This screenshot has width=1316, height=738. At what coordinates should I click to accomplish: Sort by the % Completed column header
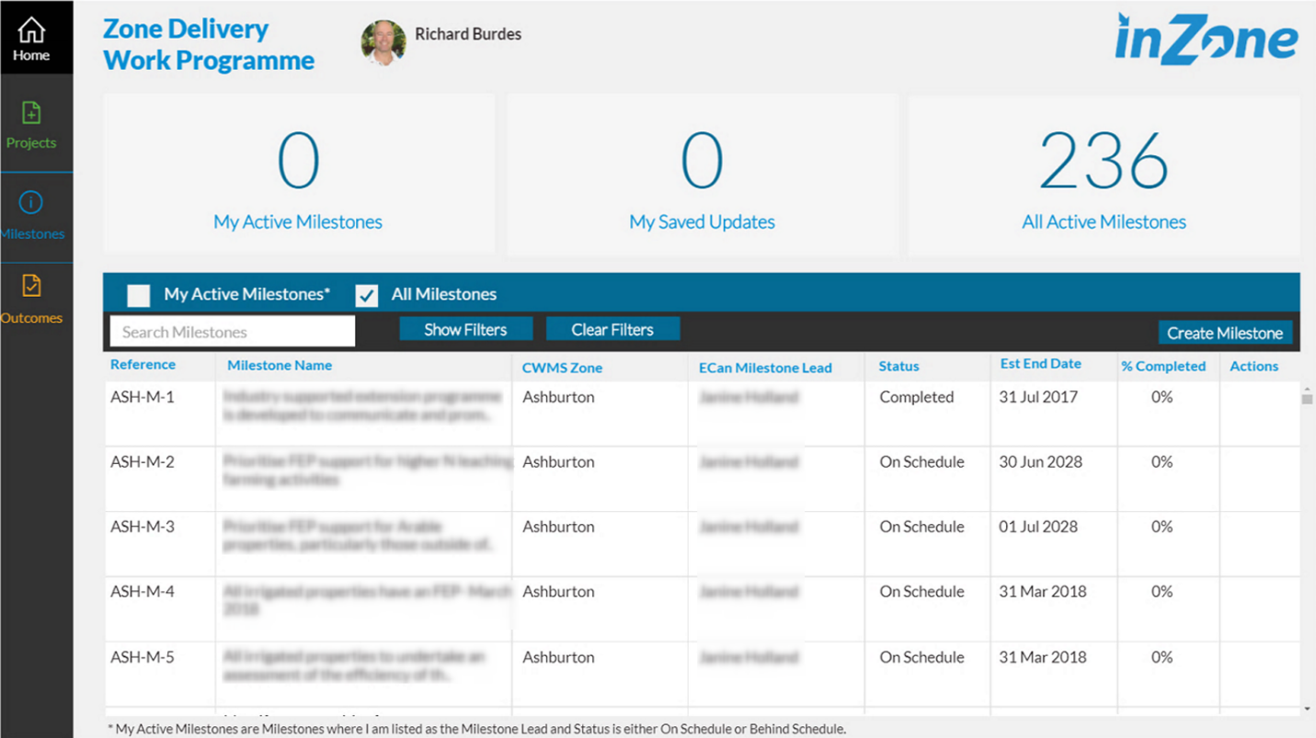tap(1163, 366)
